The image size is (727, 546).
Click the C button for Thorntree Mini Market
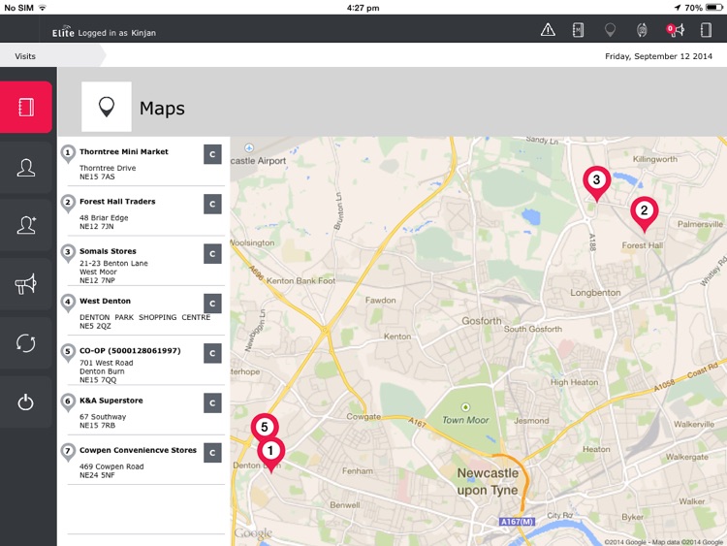point(212,154)
